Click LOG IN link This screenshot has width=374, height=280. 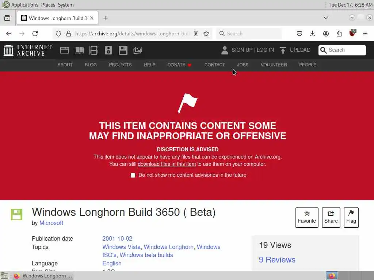click(x=265, y=50)
